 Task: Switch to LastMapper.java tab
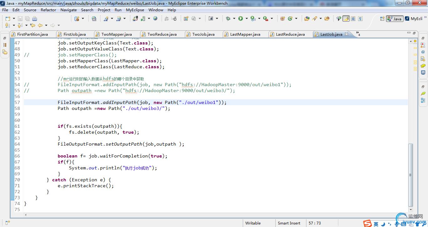coord(245,34)
